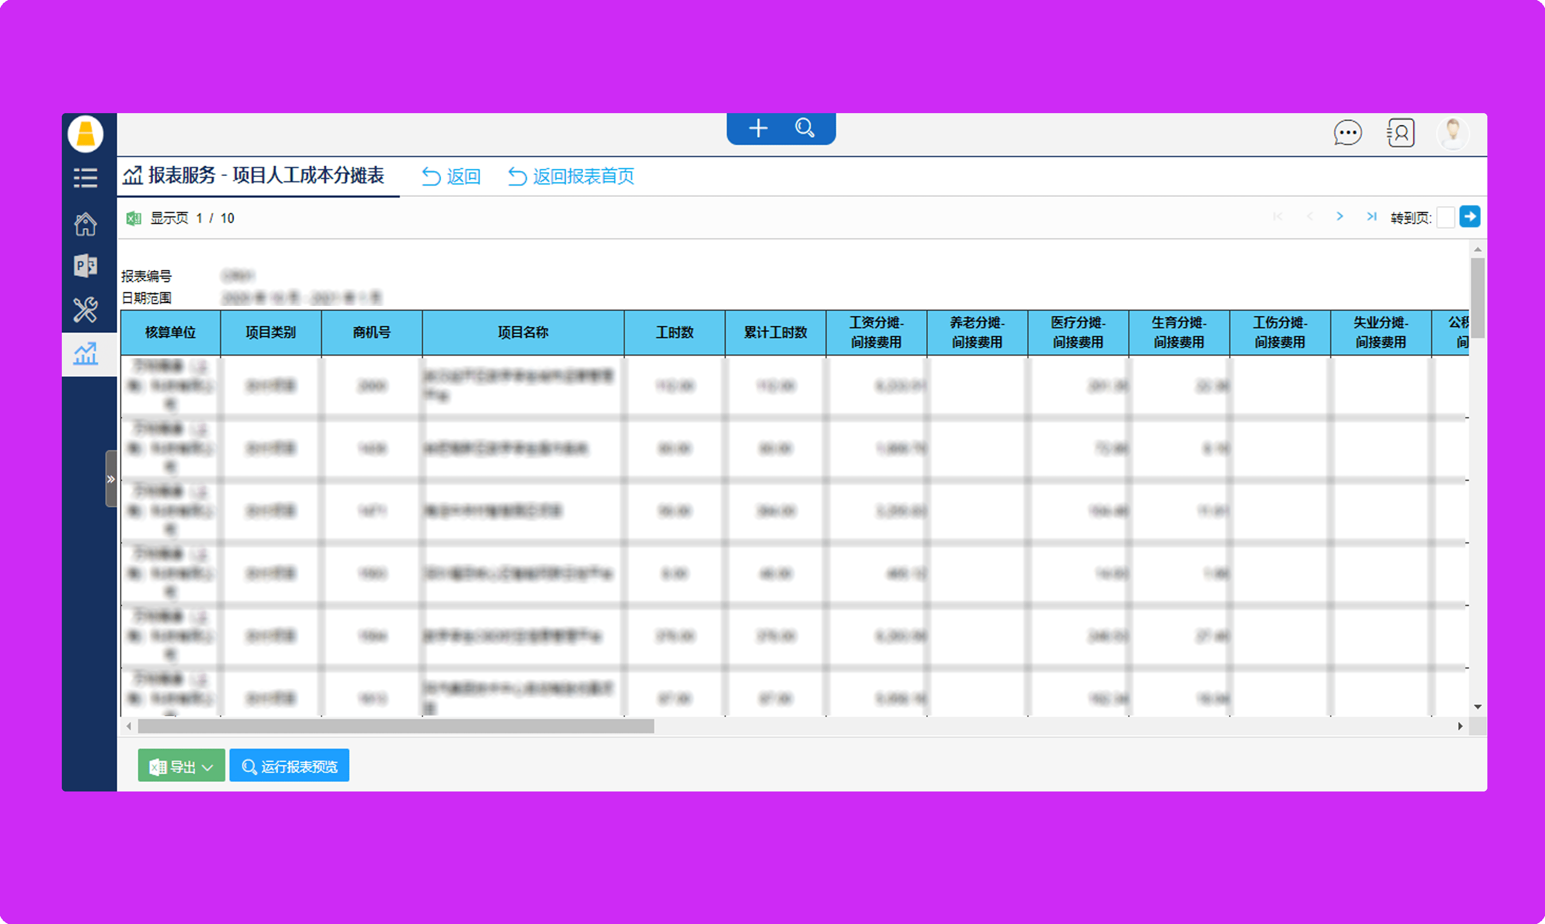This screenshot has width=1545, height=924.
Task: Expand the collapsed sidebar panel arrow
Action: (x=111, y=479)
